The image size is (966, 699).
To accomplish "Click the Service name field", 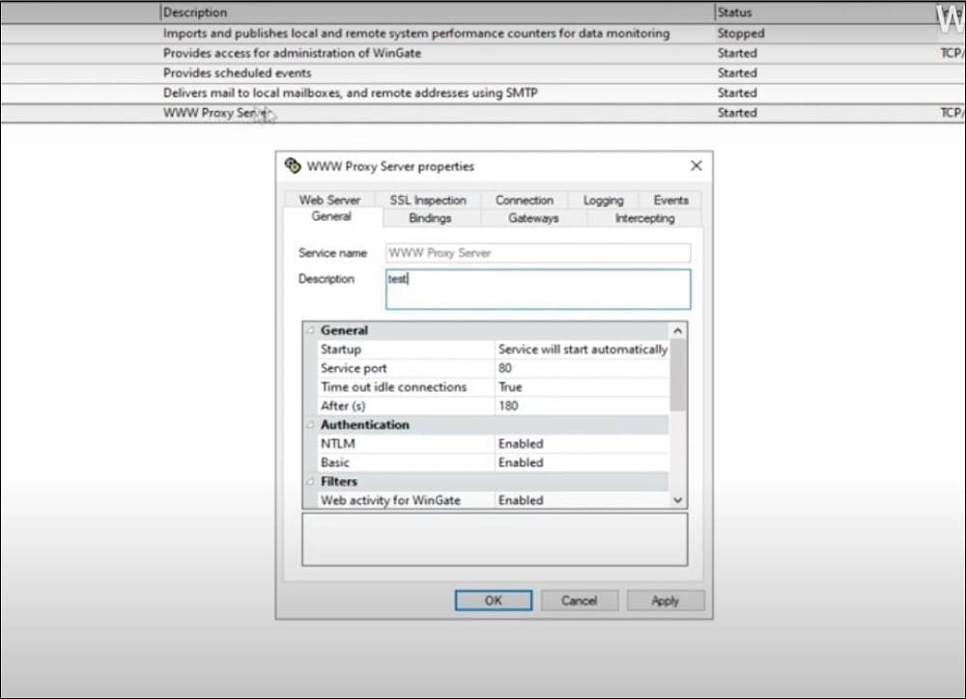I will click(x=538, y=253).
